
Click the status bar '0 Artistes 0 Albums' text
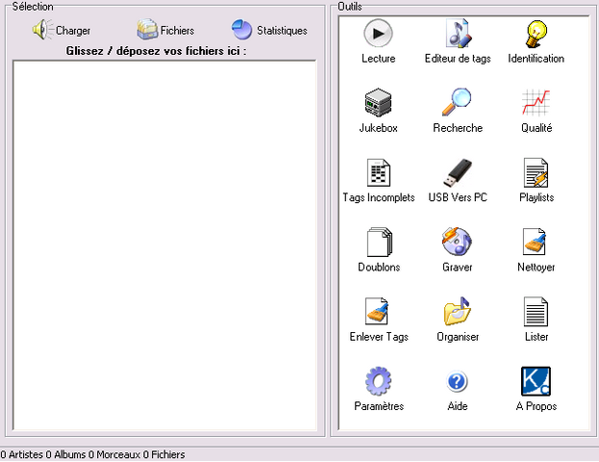pos(43,454)
